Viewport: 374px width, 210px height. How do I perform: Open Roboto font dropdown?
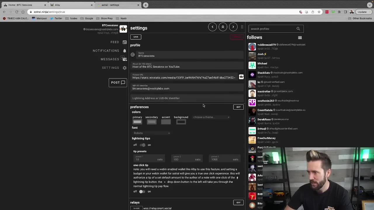(152, 133)
